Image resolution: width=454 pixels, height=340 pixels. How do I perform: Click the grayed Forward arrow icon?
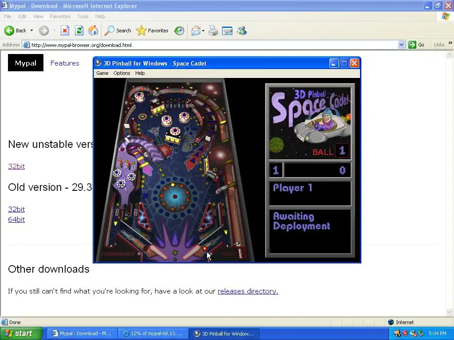[x=44, y=31]
